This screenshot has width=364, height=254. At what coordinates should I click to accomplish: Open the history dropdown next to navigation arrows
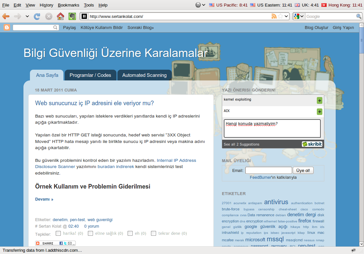(27, 16)
